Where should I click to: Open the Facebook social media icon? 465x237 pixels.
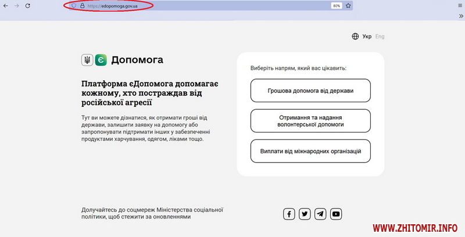(x=289, y=214)
